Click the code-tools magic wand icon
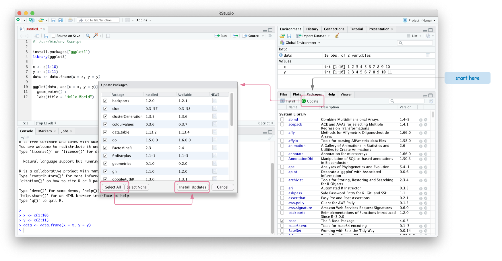The height and width of the screenshot is (261, 502). click(x=96, y=36)
